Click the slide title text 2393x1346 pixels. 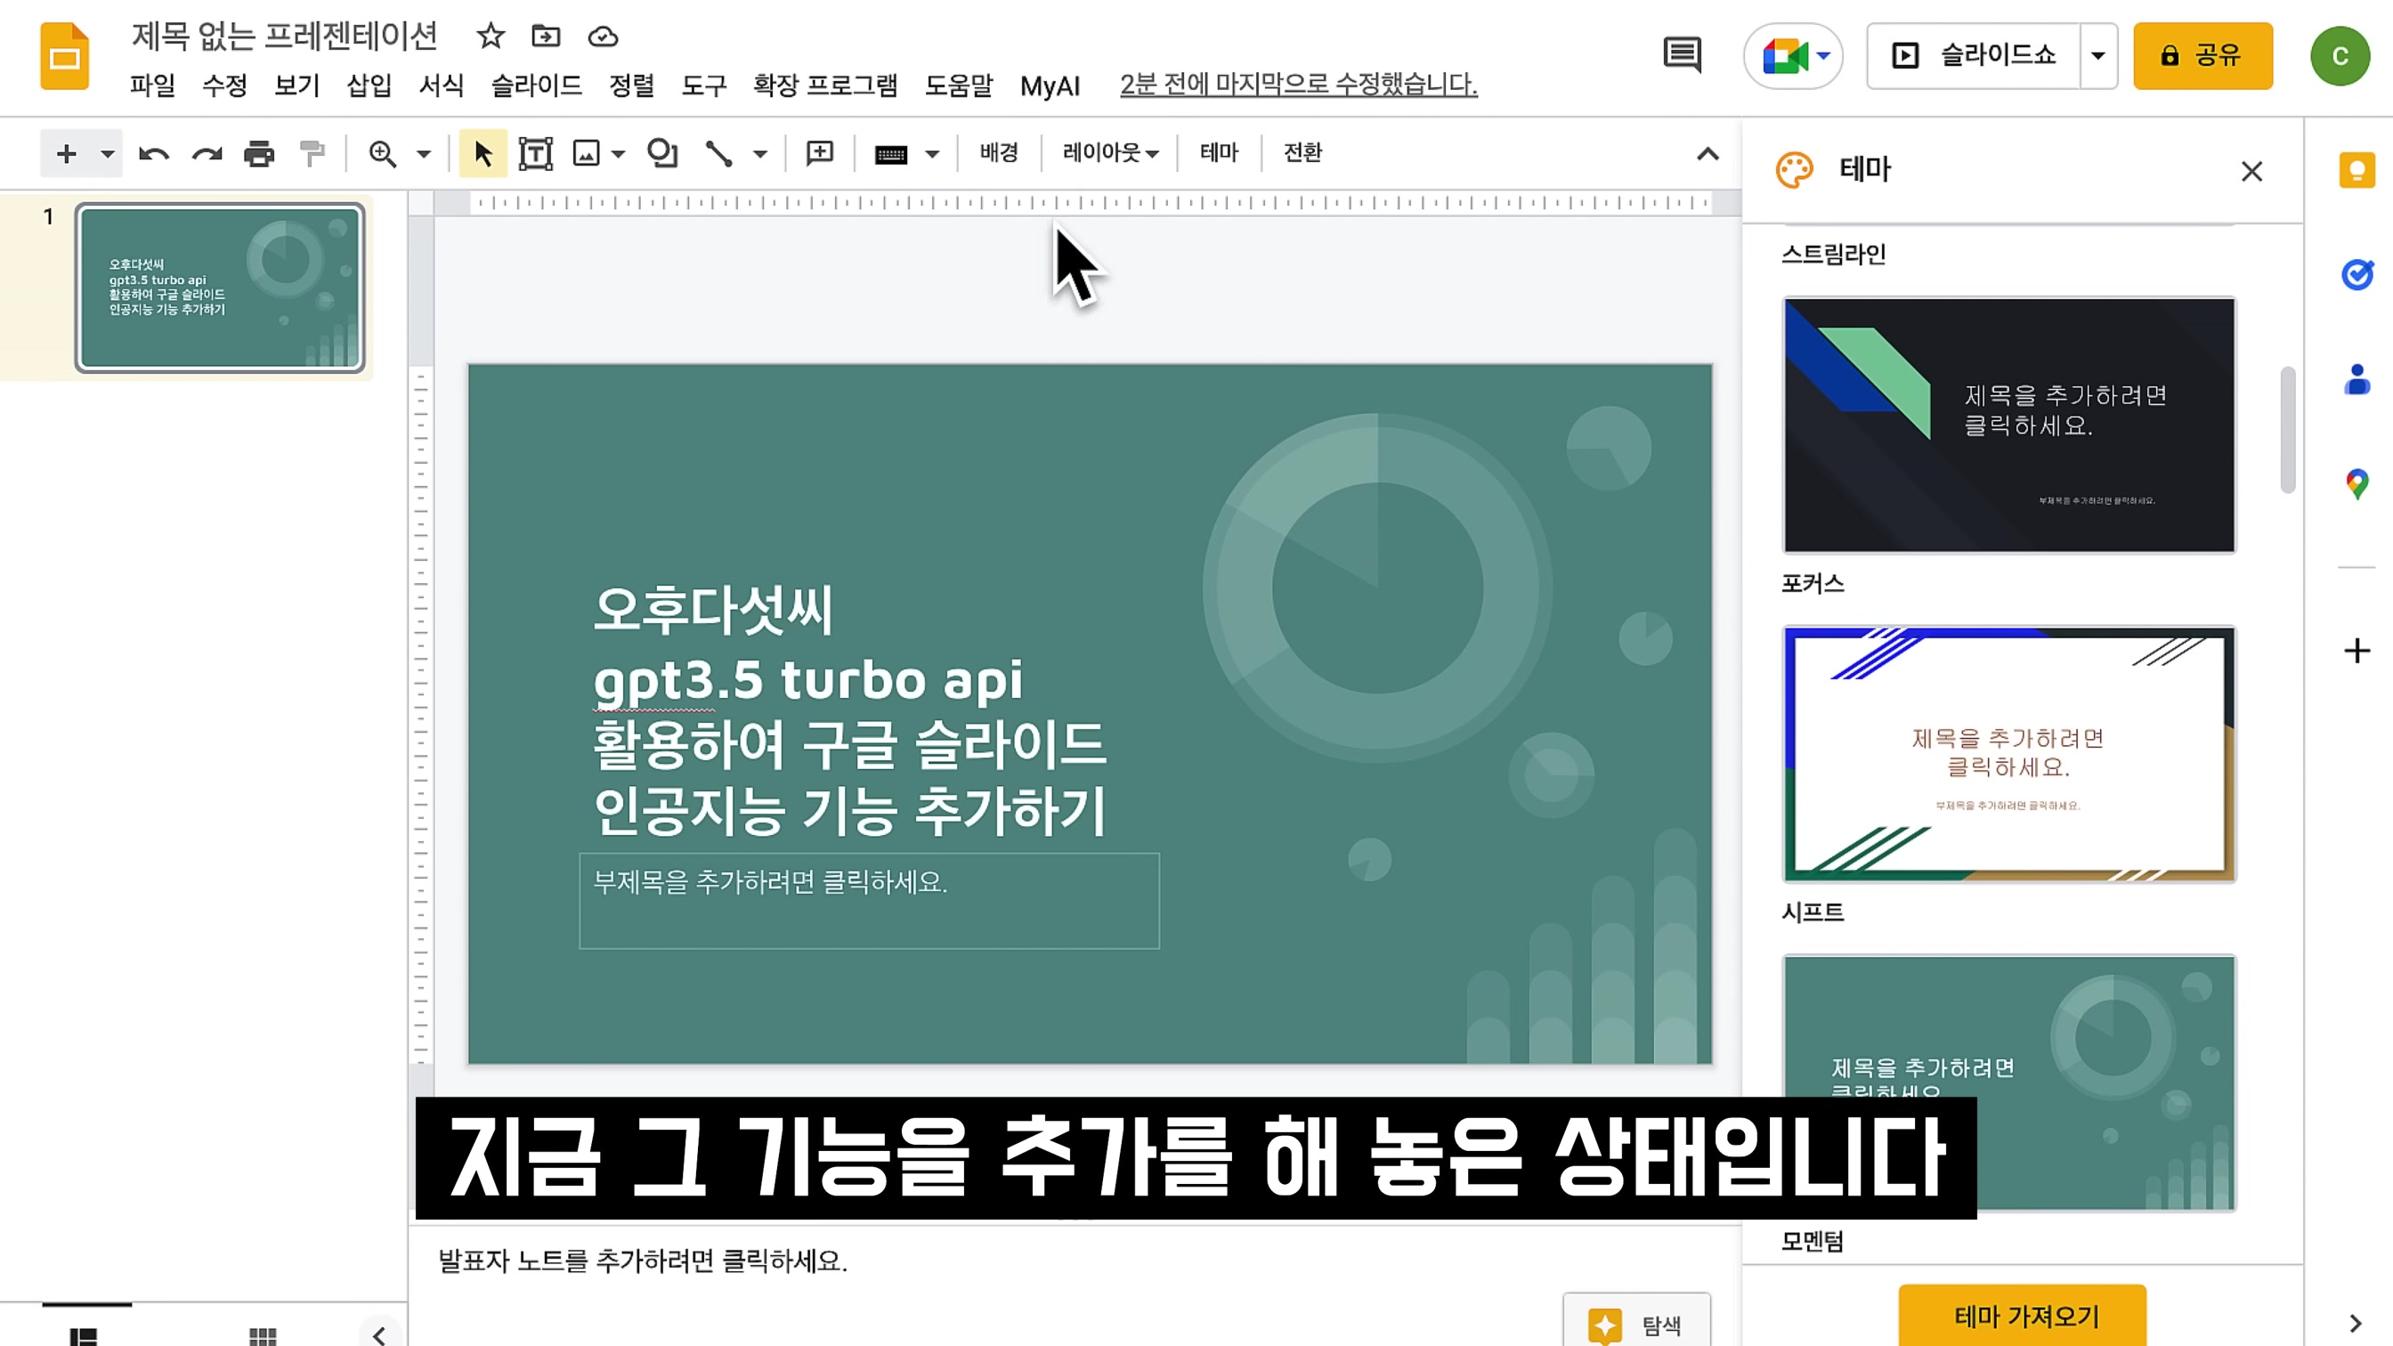coord(849,711)
